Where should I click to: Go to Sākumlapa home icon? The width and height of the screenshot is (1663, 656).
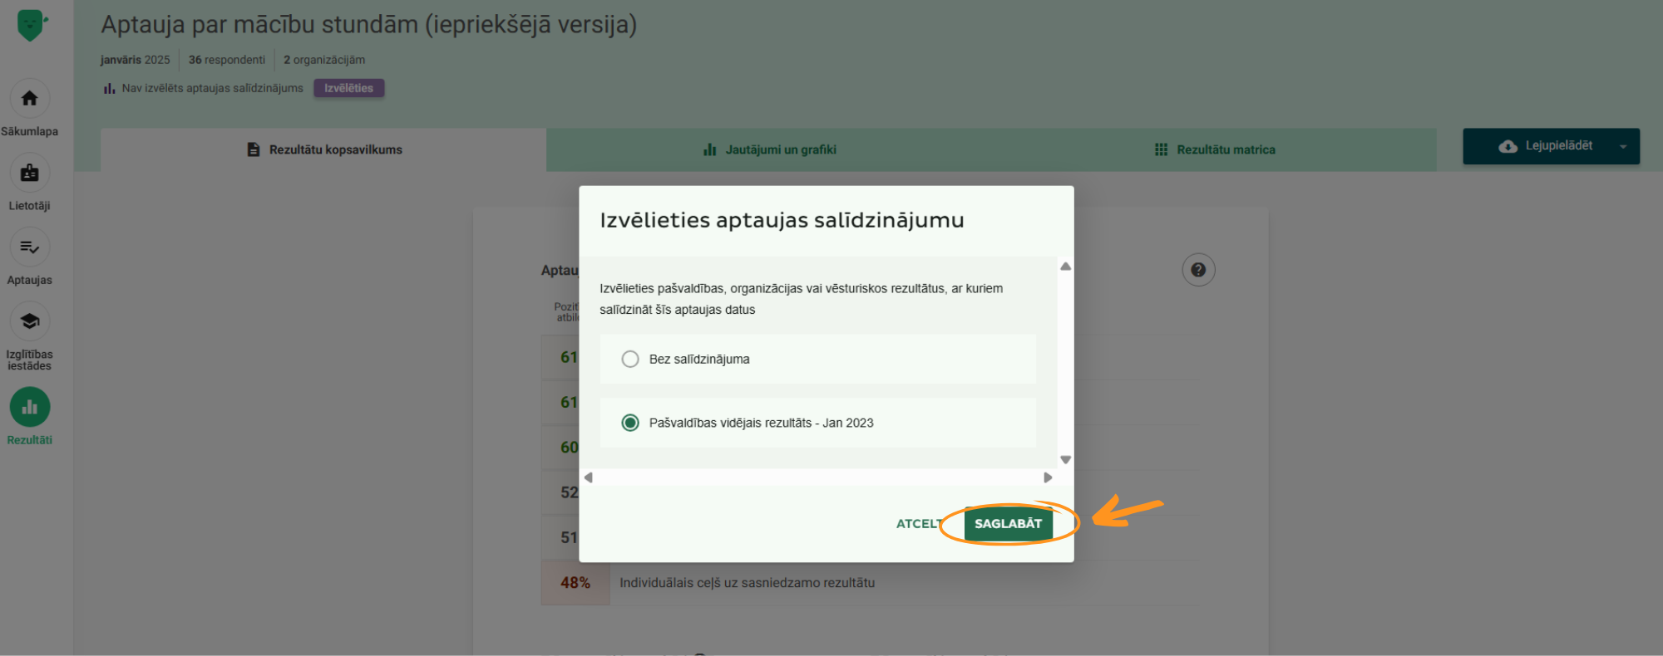pos(30,99)
